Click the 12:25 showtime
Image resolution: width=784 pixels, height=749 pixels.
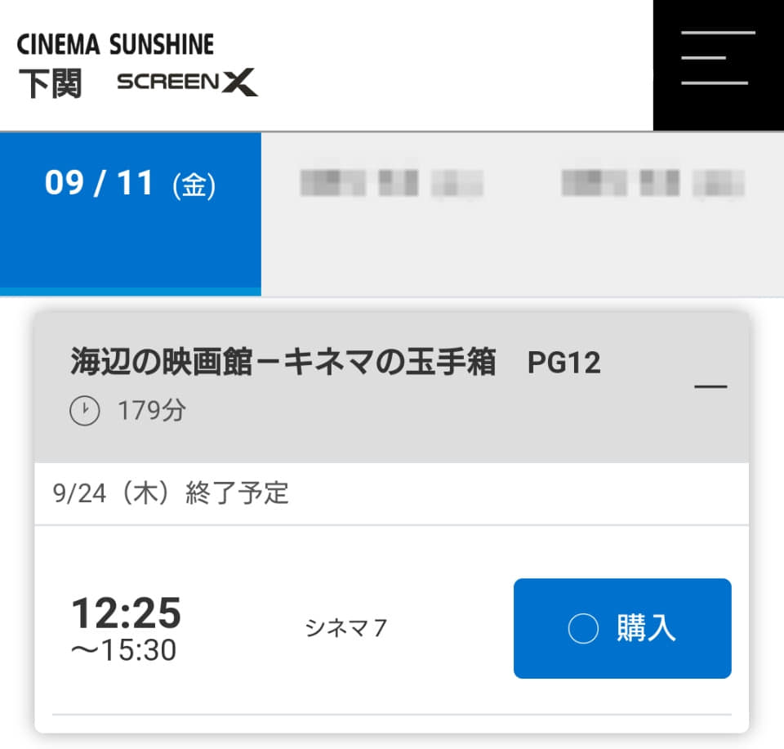126,613
